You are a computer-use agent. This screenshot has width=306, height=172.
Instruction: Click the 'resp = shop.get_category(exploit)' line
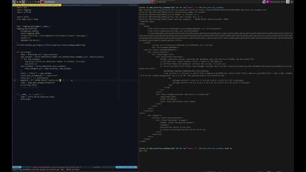pyautogui.click(x=38, y=83)
